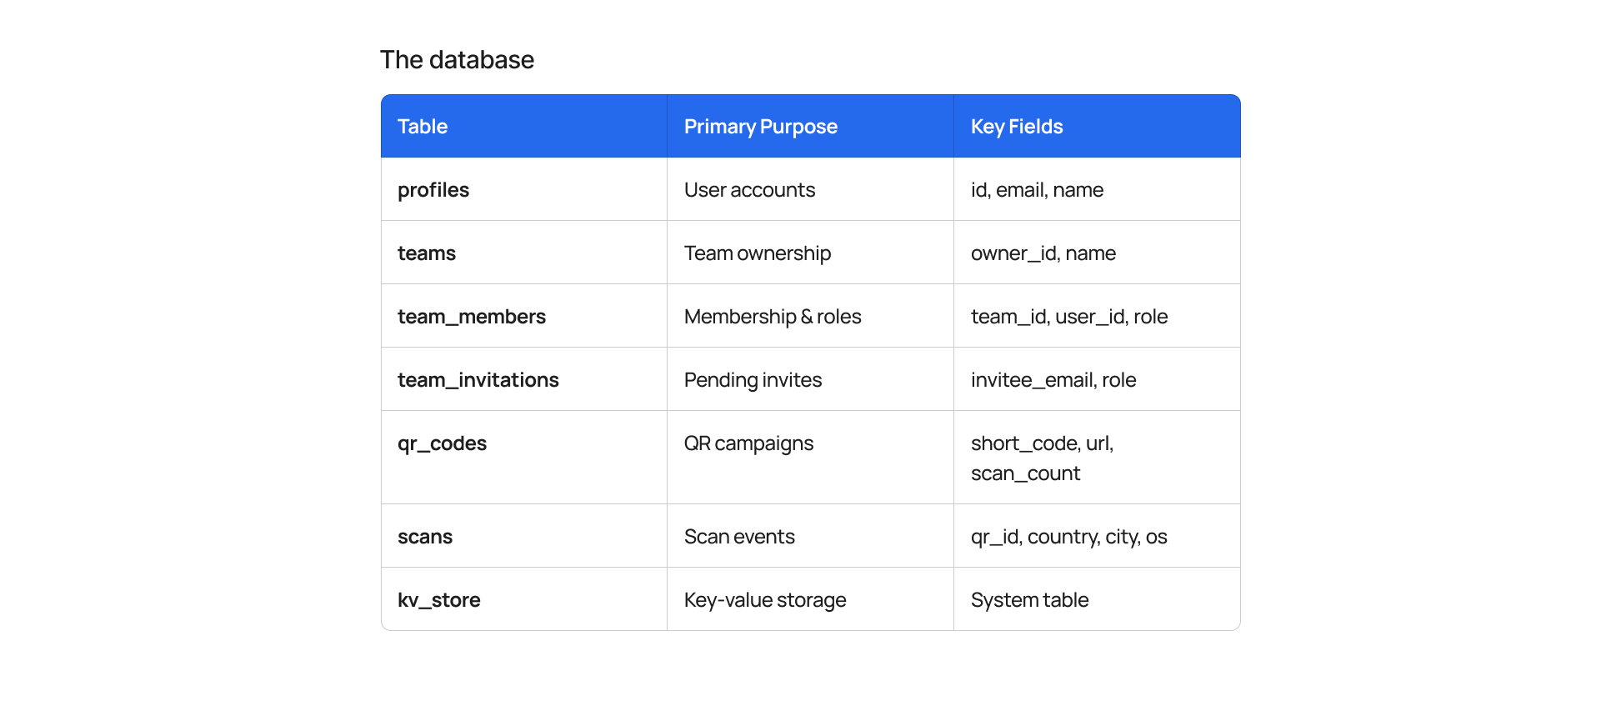The width and height of the screenshot is (1621, 706).
Task: Click the 'Team ownership' cell
Action: 811,253
